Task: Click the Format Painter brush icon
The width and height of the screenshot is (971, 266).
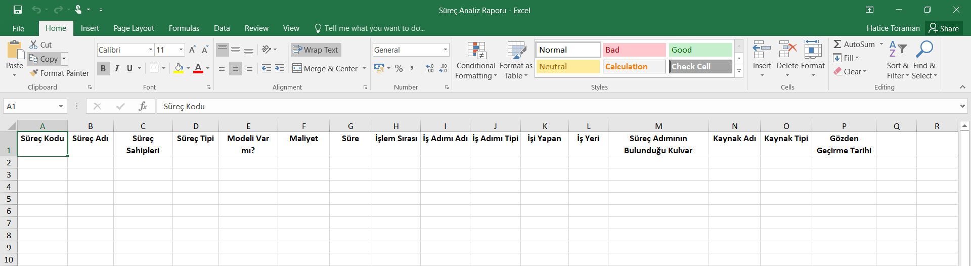Action: (34, 73)
